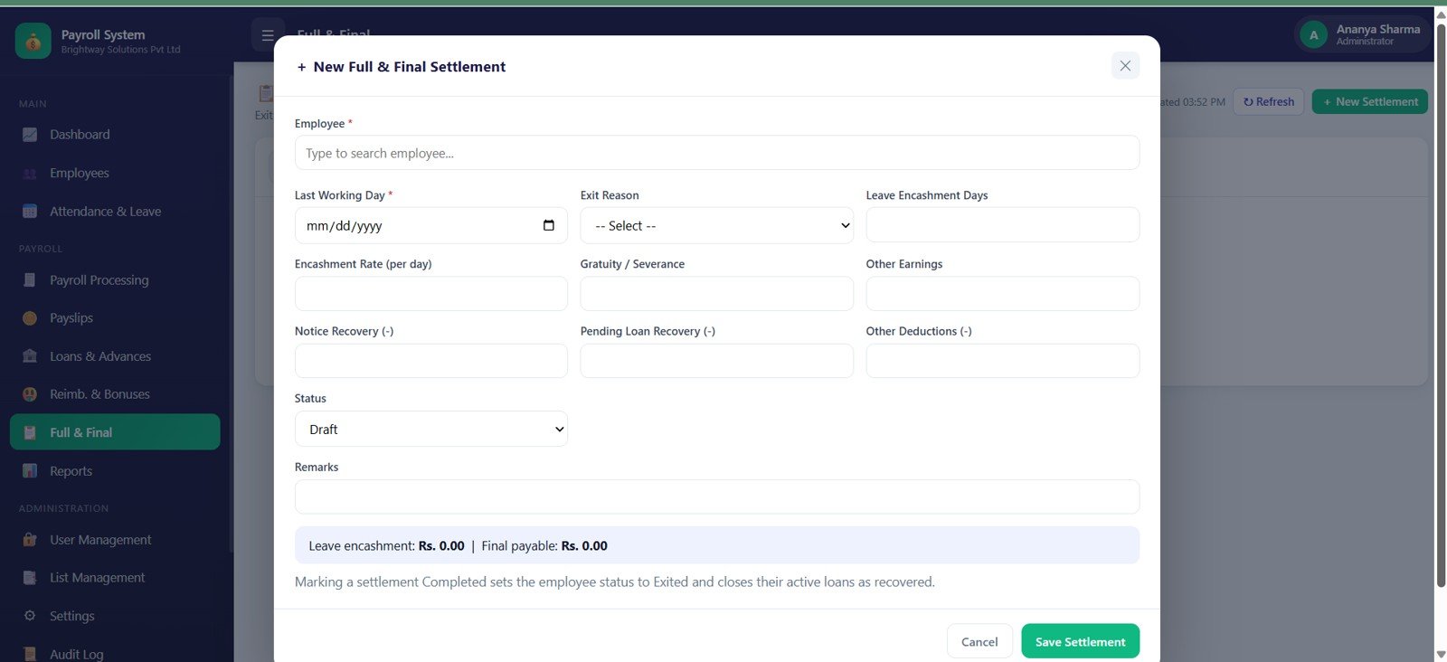Click the Other Earnings field

[x=1002, y=294]
